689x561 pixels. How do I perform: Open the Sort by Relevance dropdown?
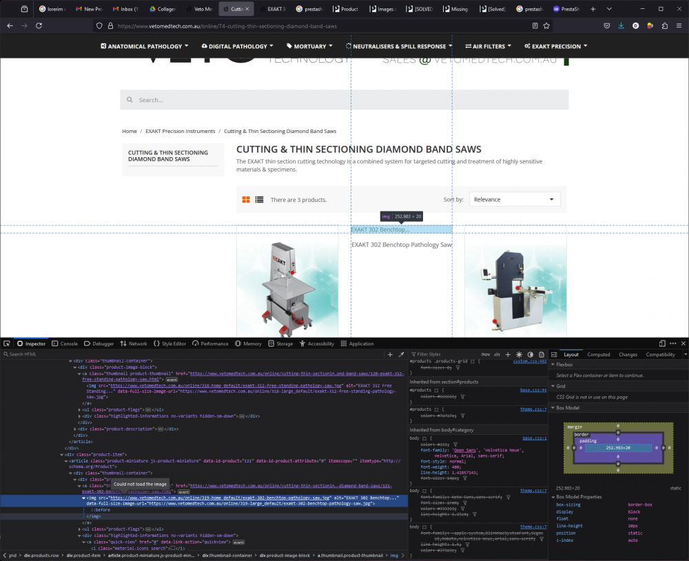[x=514, y=199]
